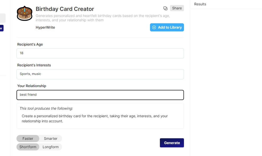Focus the Recipient's Age field containing 18
Image resolution: width=262 pixels, height=156 pixels.
tap(100, 53)
